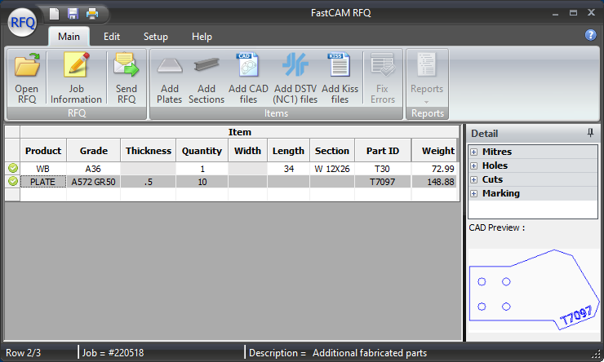Create a new document via quick-access icon
Screen dimensions: 604x362
tap(55, 14)
